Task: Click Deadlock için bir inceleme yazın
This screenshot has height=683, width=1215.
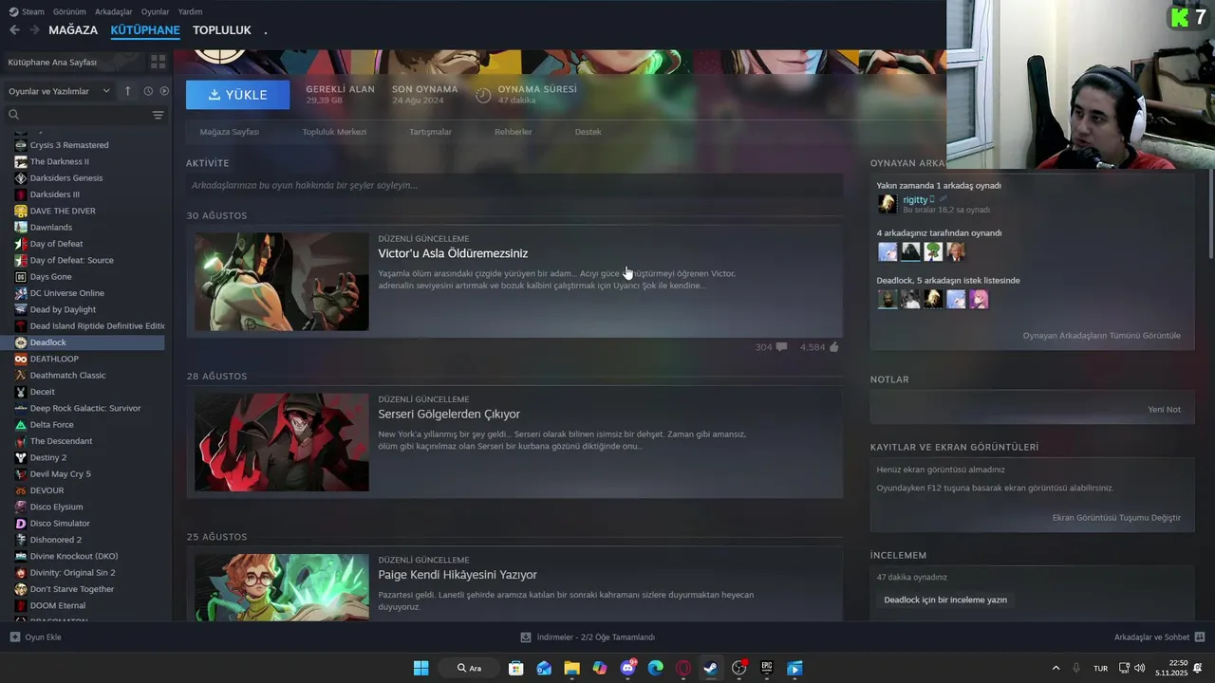Action: 945,600
